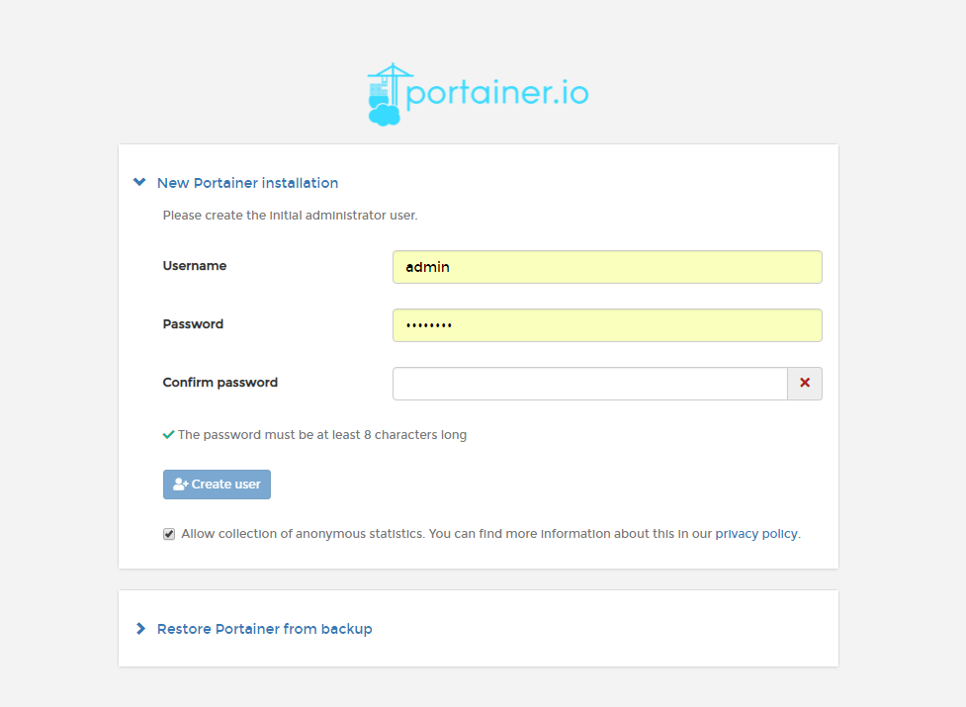Viewport: 966px width, 707px height.
Task: Click the Username label
Action: (195, 266)
